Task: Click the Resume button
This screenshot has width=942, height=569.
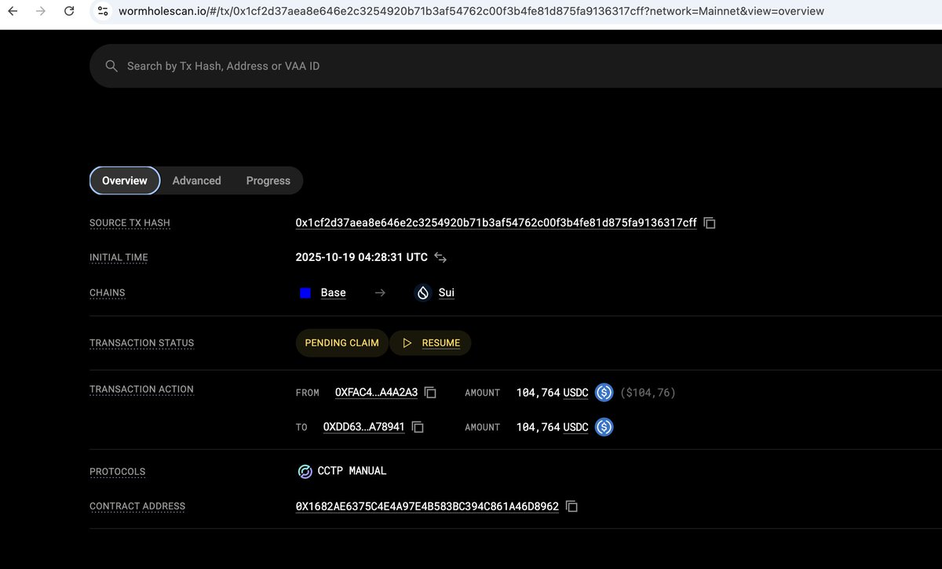Action: [x=430, y=342]
